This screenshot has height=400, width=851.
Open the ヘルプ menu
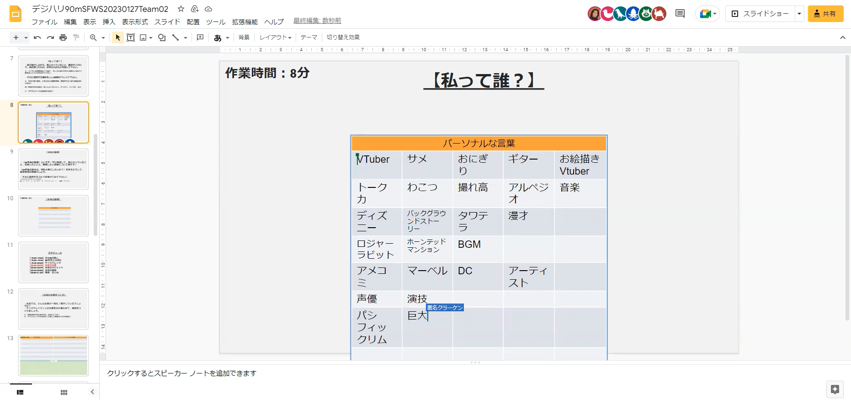tap(274, 21)
